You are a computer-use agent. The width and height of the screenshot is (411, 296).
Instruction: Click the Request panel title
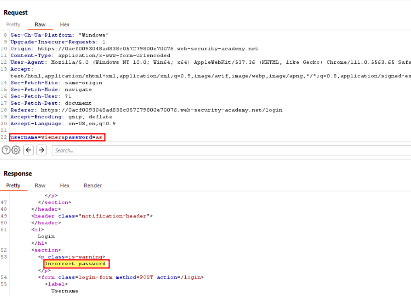coord(16,12)
